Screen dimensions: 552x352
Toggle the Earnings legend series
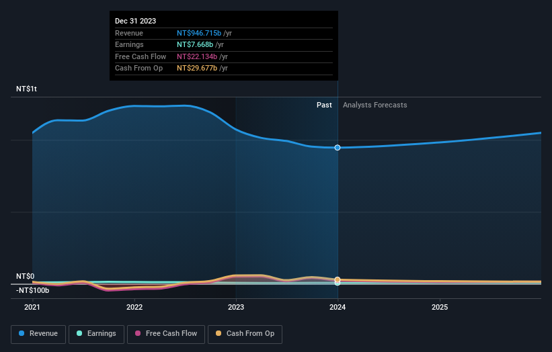96,334
